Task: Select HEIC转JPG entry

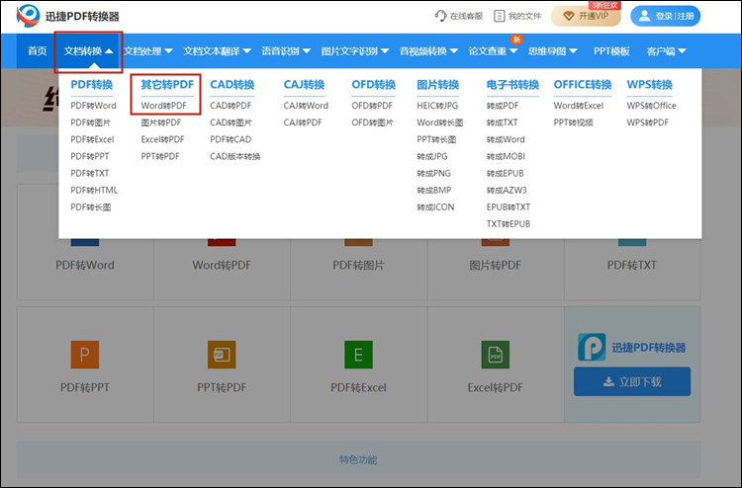Action: pyautogui.click(x=437, y=106)
